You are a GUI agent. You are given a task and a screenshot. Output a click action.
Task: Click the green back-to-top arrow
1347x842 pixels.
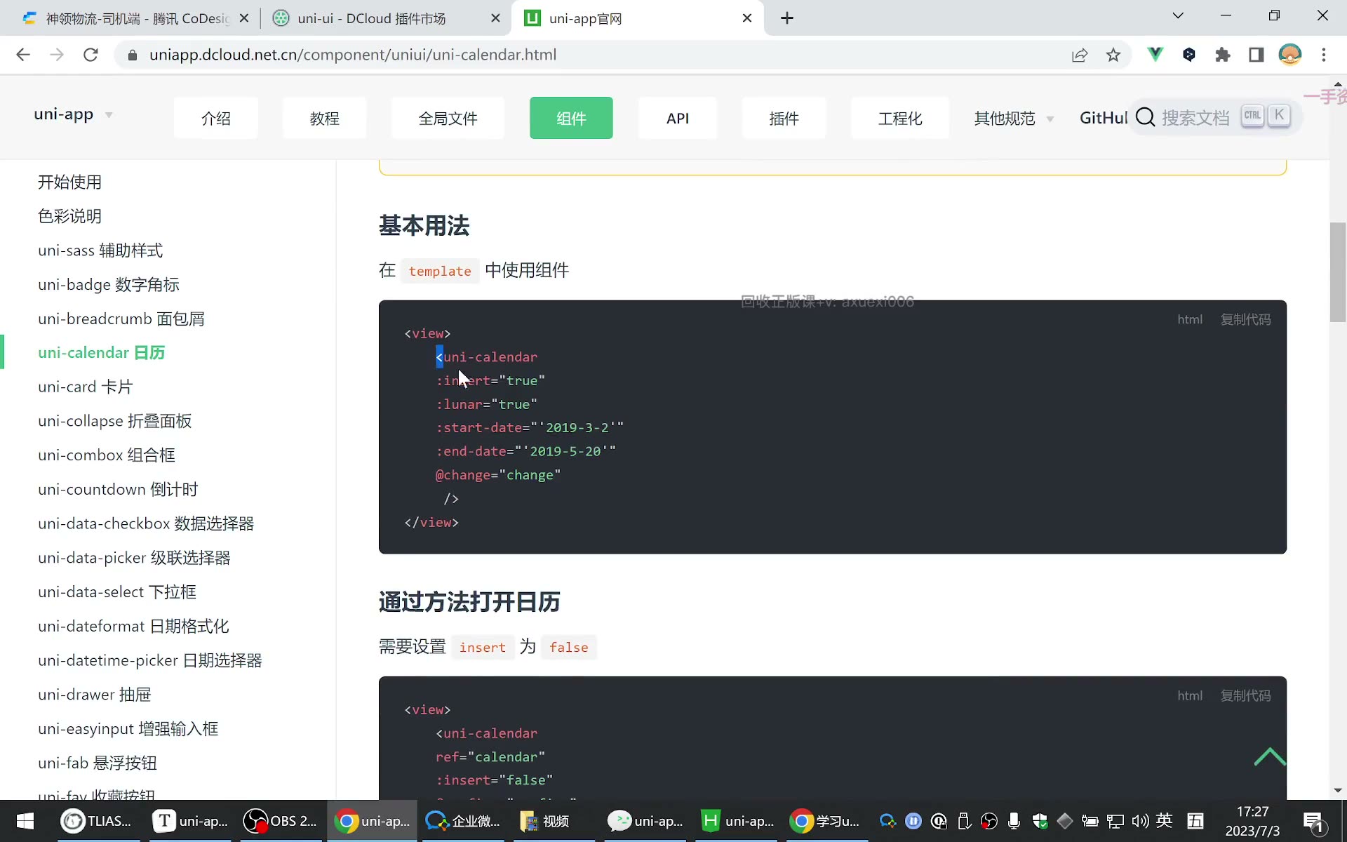pos(1269,757)
